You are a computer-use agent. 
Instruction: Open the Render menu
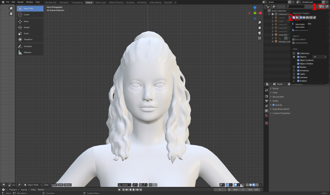(20, 2)
